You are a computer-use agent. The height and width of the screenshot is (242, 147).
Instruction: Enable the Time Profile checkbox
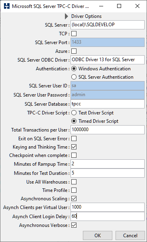[x=74, y=190]
